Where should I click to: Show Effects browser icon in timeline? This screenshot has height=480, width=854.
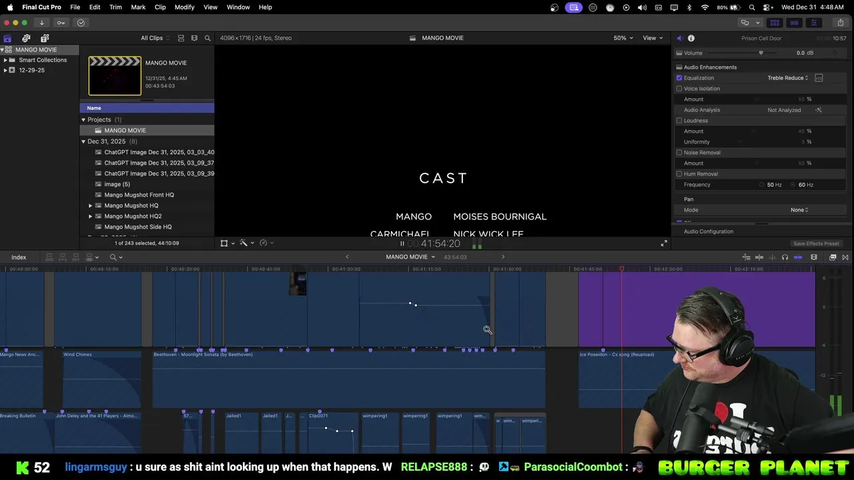[833, 257]
